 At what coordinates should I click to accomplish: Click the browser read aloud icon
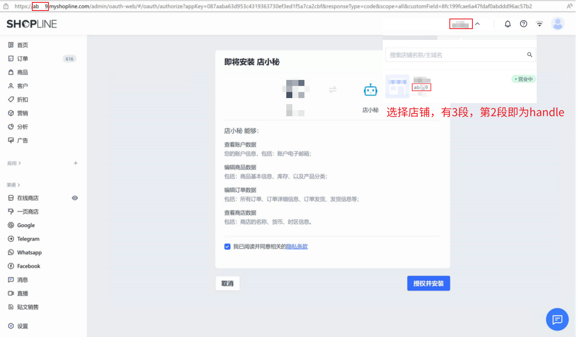pos(570,6)
